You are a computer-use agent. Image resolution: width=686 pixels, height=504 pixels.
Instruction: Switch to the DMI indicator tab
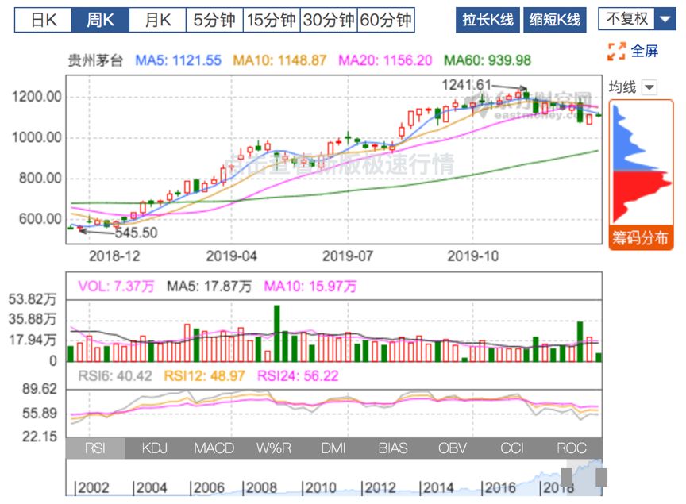click(x=333, y=448)
